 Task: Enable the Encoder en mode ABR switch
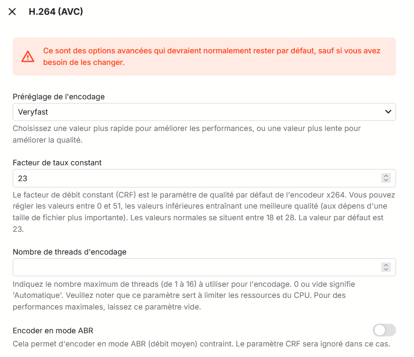point(384,331)
